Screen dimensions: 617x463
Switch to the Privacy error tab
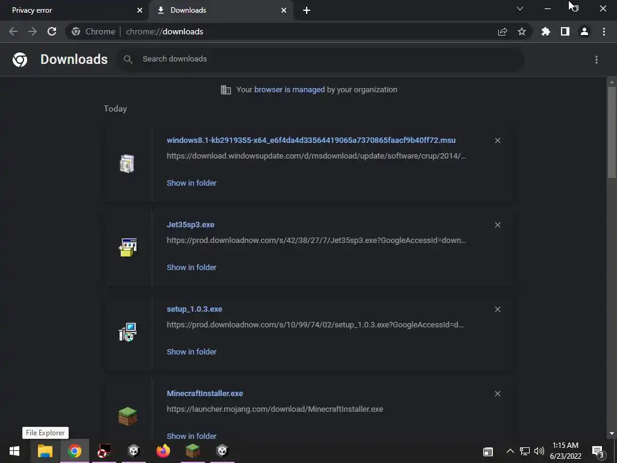coord(74,10)
